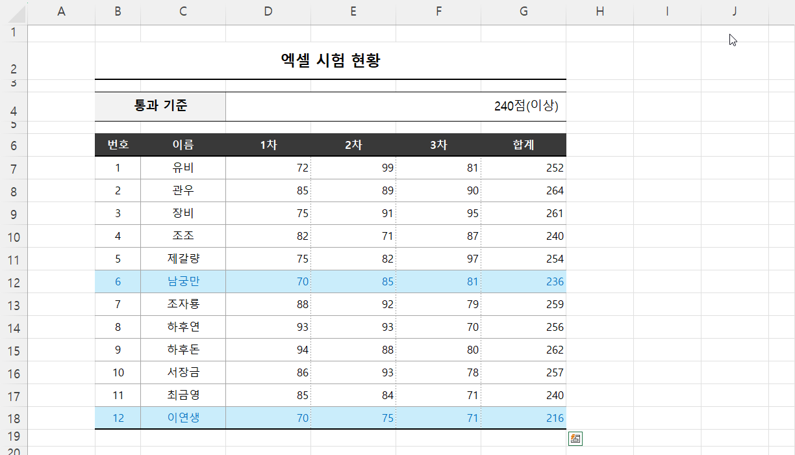
Task: Click the title cell 엑셀 시험 현황
Action: coord(331,61)
